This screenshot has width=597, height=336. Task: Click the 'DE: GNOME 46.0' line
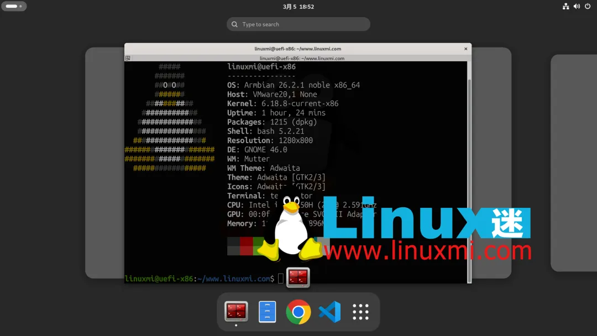pos(258,150)
